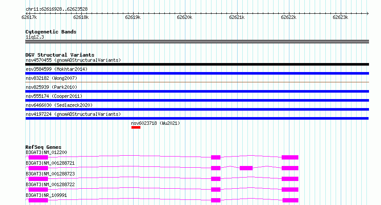
Task: Open the nsv4570455 (gnomADStructuralVariants) label
Action: [x=73, y=60]
